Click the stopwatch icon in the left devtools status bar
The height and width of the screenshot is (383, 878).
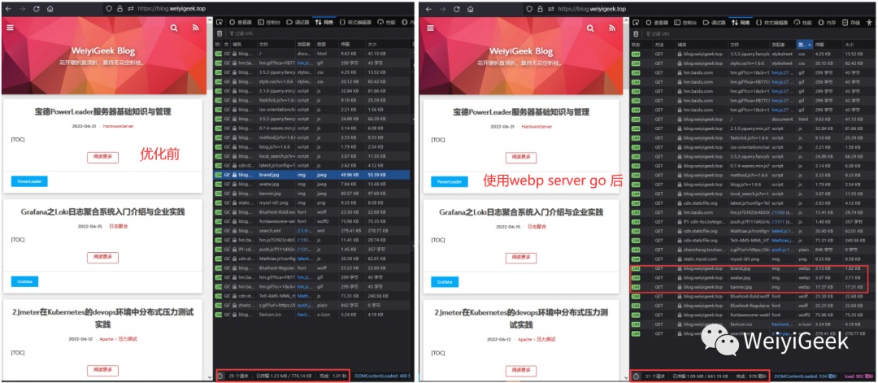click(220, 376)
